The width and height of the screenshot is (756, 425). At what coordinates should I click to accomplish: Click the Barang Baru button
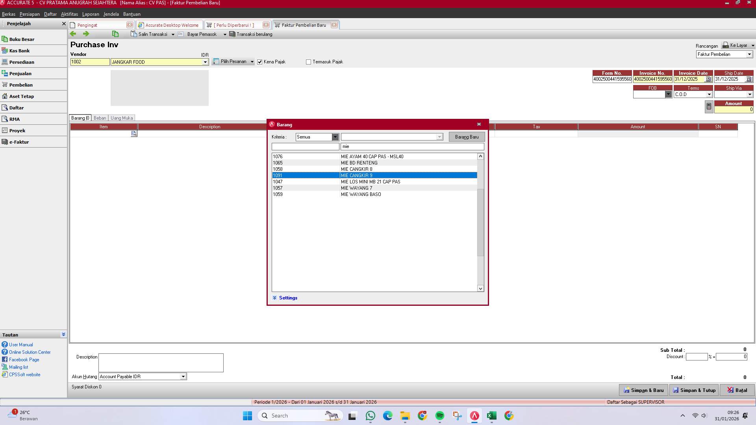pyautogui.click(x=466, y=137)
